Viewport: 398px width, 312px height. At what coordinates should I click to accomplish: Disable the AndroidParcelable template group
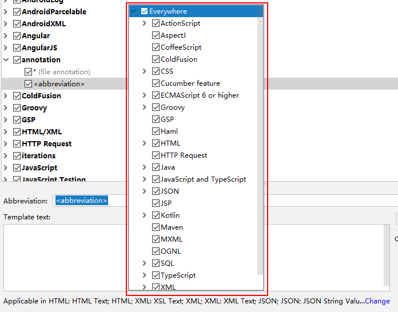coord(17,11)
